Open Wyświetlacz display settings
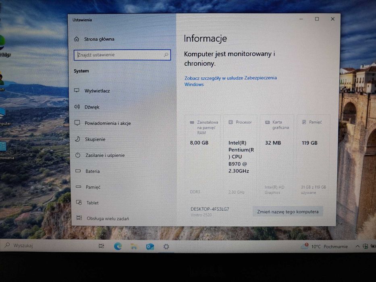Screen dimensions: 376x282 (x=92, y=91)
